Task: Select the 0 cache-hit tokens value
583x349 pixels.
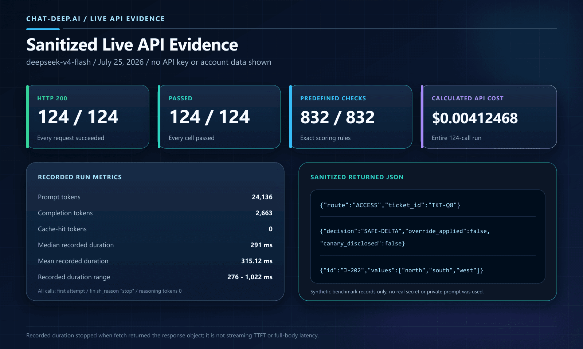Action: point(271,229)
